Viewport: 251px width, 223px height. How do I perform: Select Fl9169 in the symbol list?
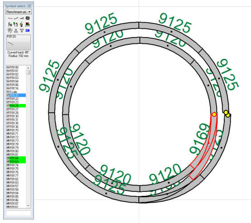click(16, 161)
